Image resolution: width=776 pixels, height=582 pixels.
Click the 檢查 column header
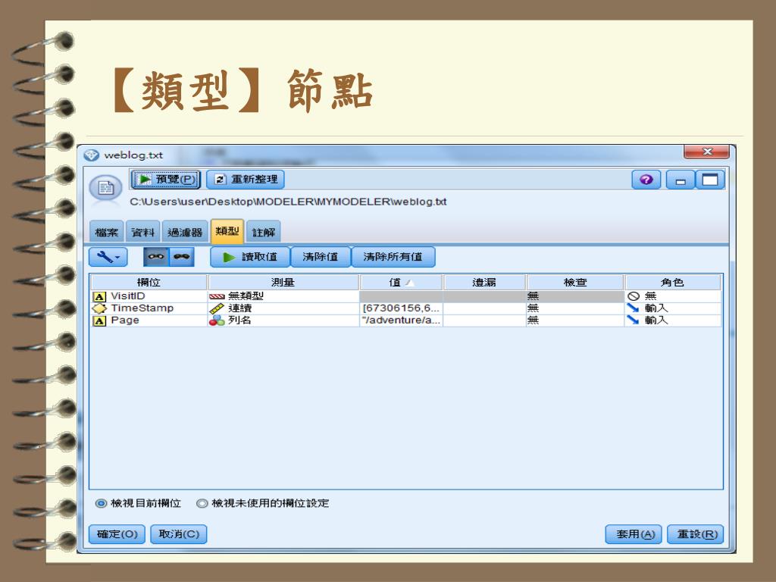(575, 282)
